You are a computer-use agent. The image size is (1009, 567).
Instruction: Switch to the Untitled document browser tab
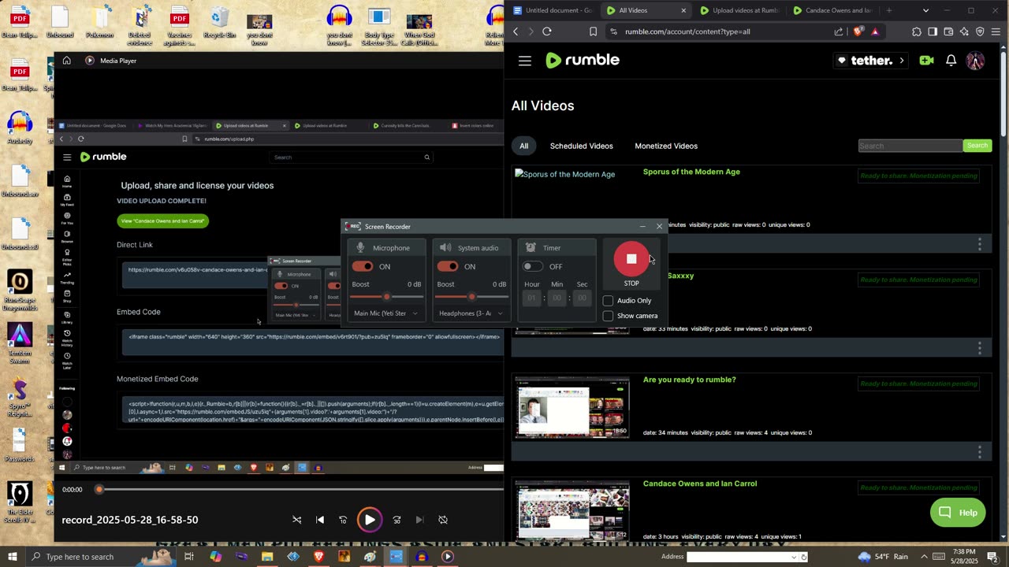click(552, 10)
